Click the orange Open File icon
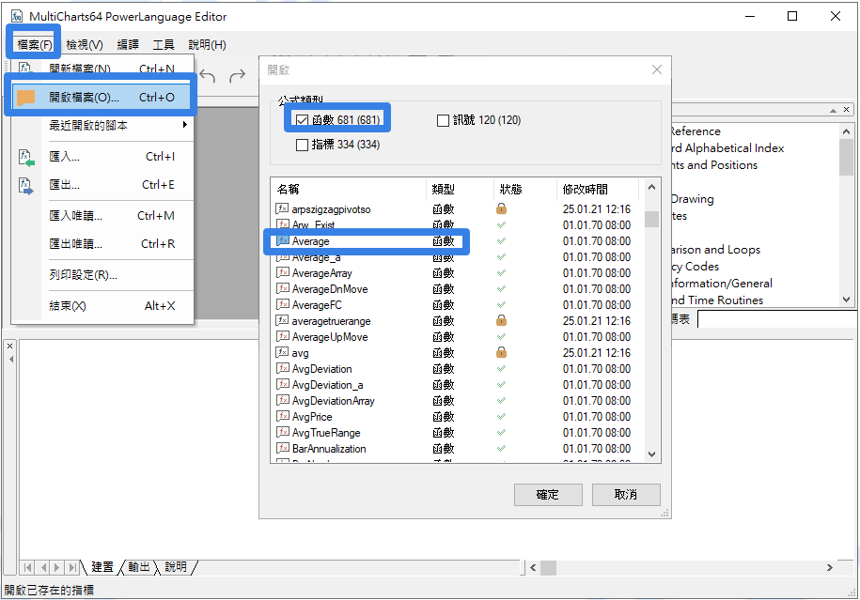The width and height of the screenshot is (860, 600). click(x=25, y=98)
